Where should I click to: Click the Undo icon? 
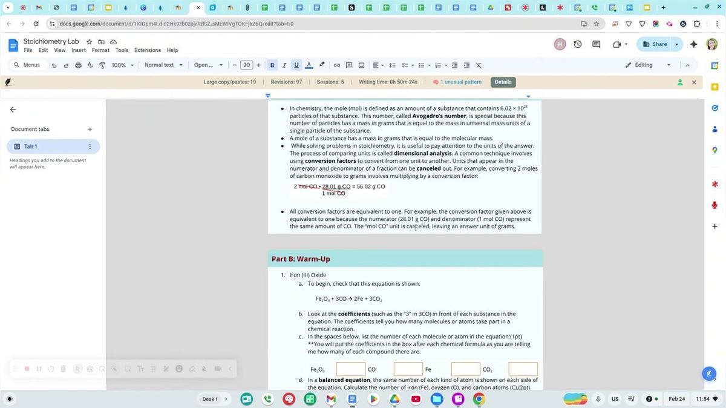[53, 65]
